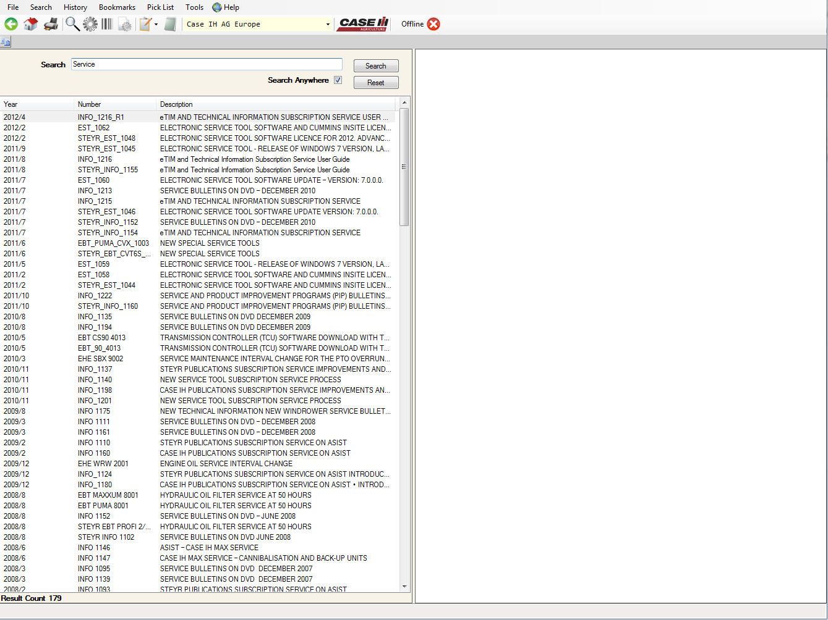Open the Tools menu
This screenshot has width=828, height=620.
(194, 7)
